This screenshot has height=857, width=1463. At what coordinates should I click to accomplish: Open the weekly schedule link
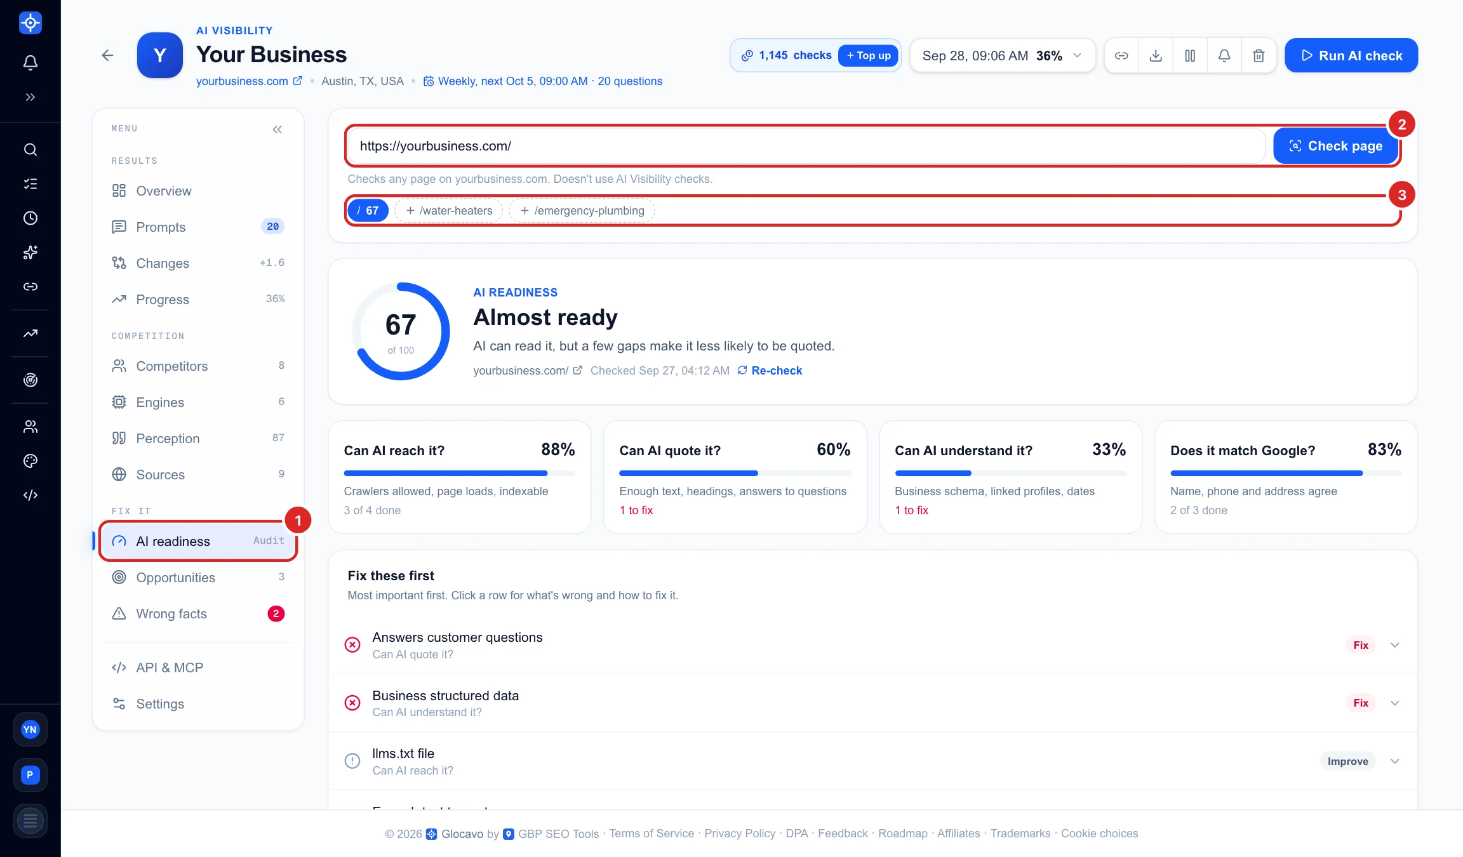point(543,81)
